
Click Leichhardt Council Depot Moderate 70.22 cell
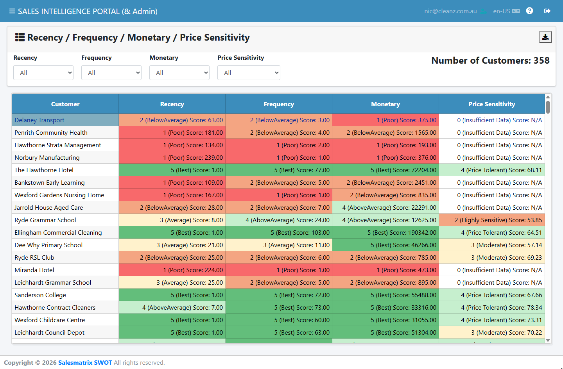pyautogui.click(x=492, y=332)
